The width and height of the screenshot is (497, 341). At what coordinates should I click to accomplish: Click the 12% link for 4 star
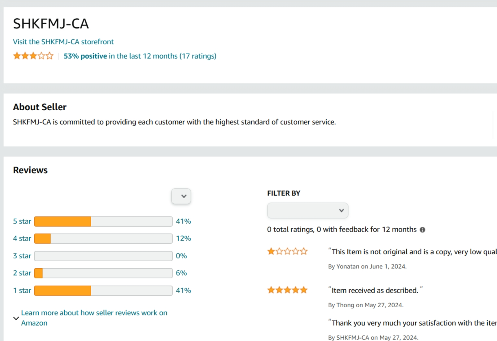(183, 238)
